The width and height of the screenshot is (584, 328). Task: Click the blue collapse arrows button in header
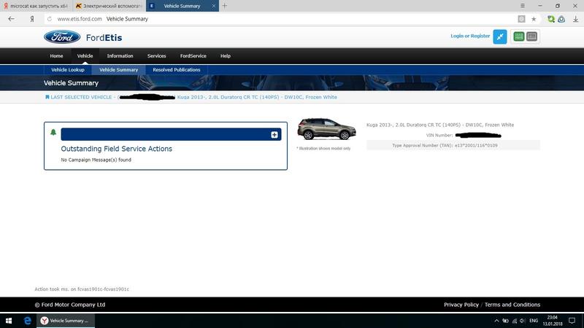[x=500, y=36]
